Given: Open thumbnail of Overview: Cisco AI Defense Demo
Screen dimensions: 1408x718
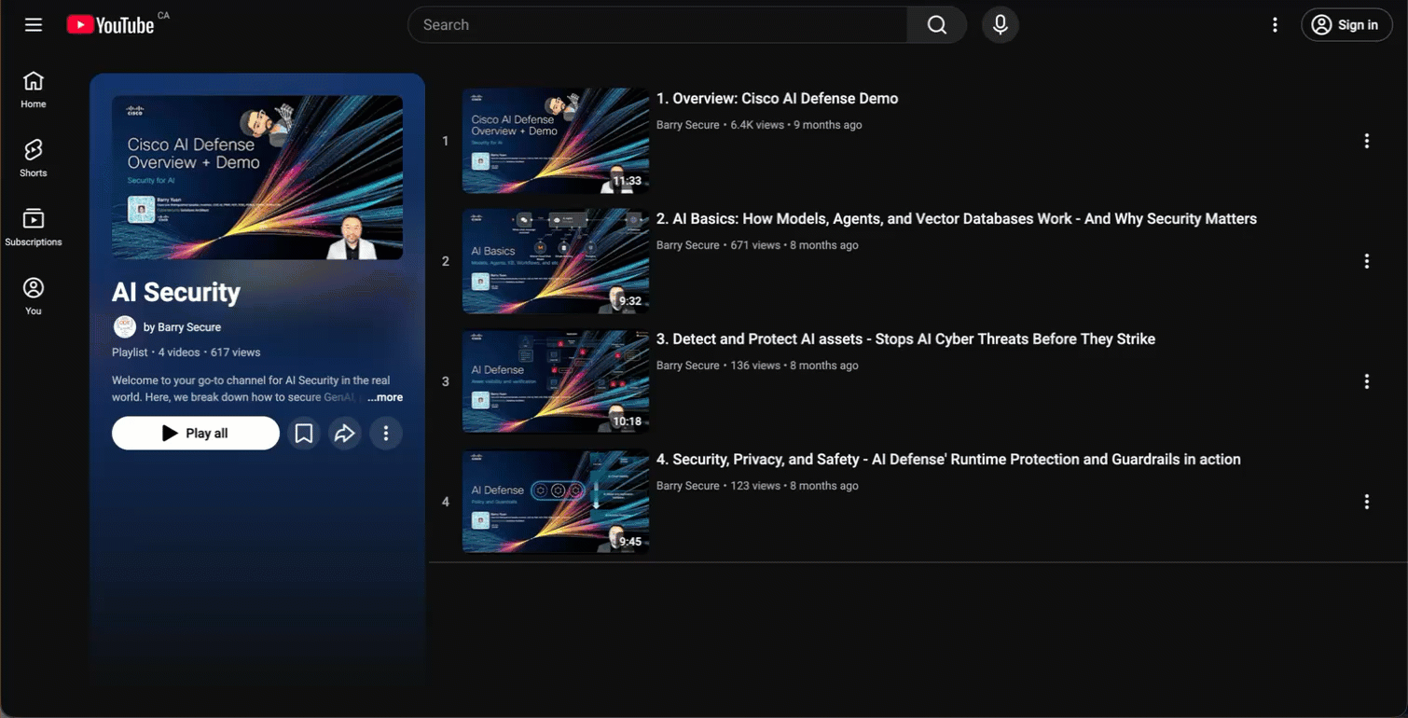Looking at the screenshot, I should (x=556, y=141).
